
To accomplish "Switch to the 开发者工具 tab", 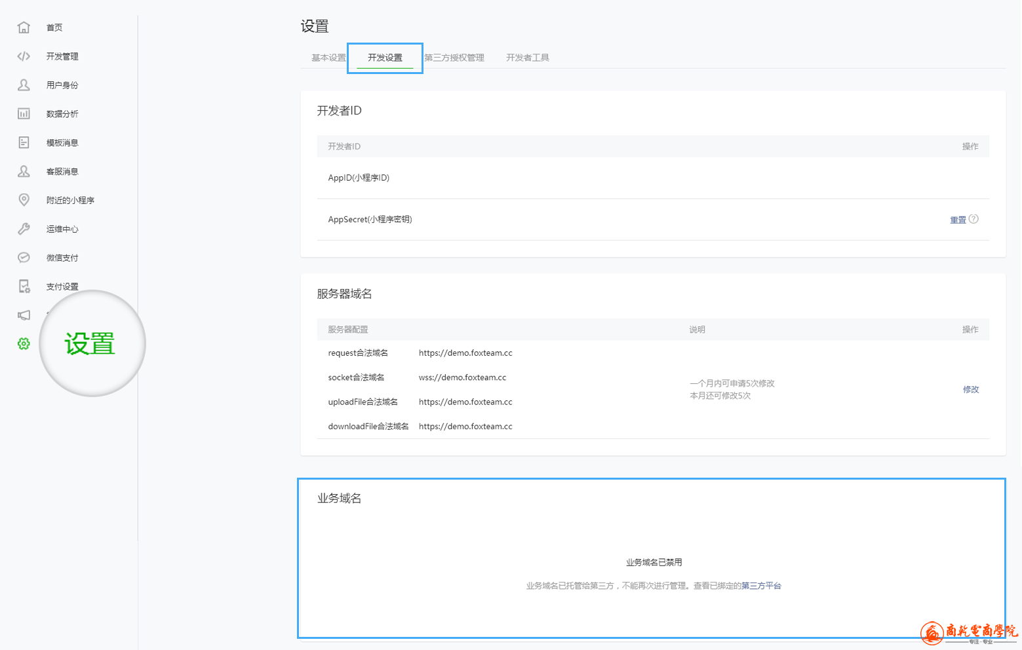I will [x=528, y=58].
